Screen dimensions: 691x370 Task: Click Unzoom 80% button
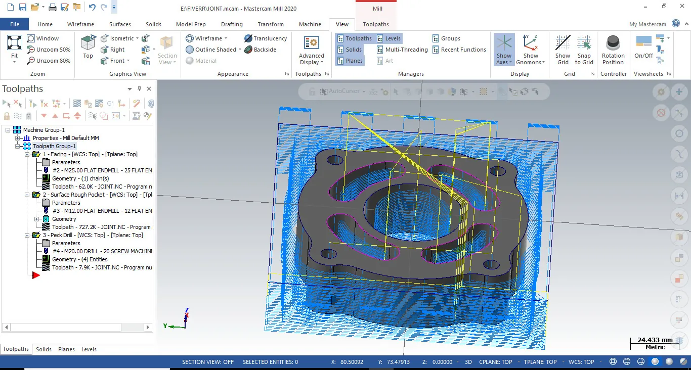[x=49, y=61]
